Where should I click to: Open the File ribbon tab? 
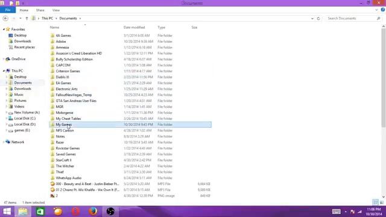click(8, 10)
